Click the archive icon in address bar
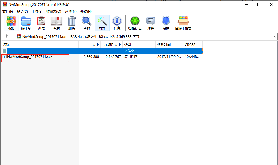 click(19, 36)
